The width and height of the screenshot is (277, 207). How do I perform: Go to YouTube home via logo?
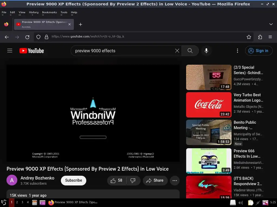tap(32, 51)
